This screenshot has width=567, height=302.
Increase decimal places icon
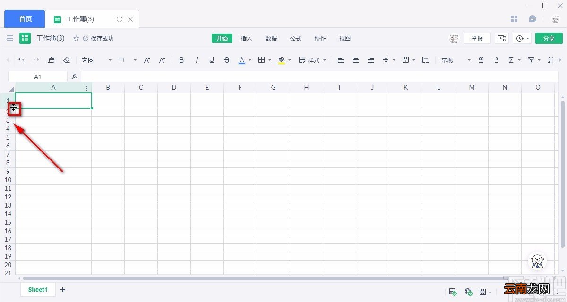481,60
